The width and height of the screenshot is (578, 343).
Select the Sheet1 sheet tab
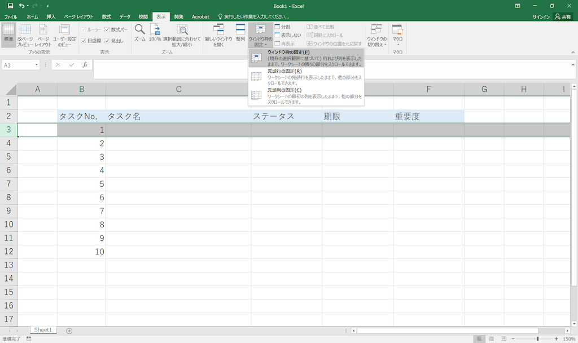[x=43, y=330]
